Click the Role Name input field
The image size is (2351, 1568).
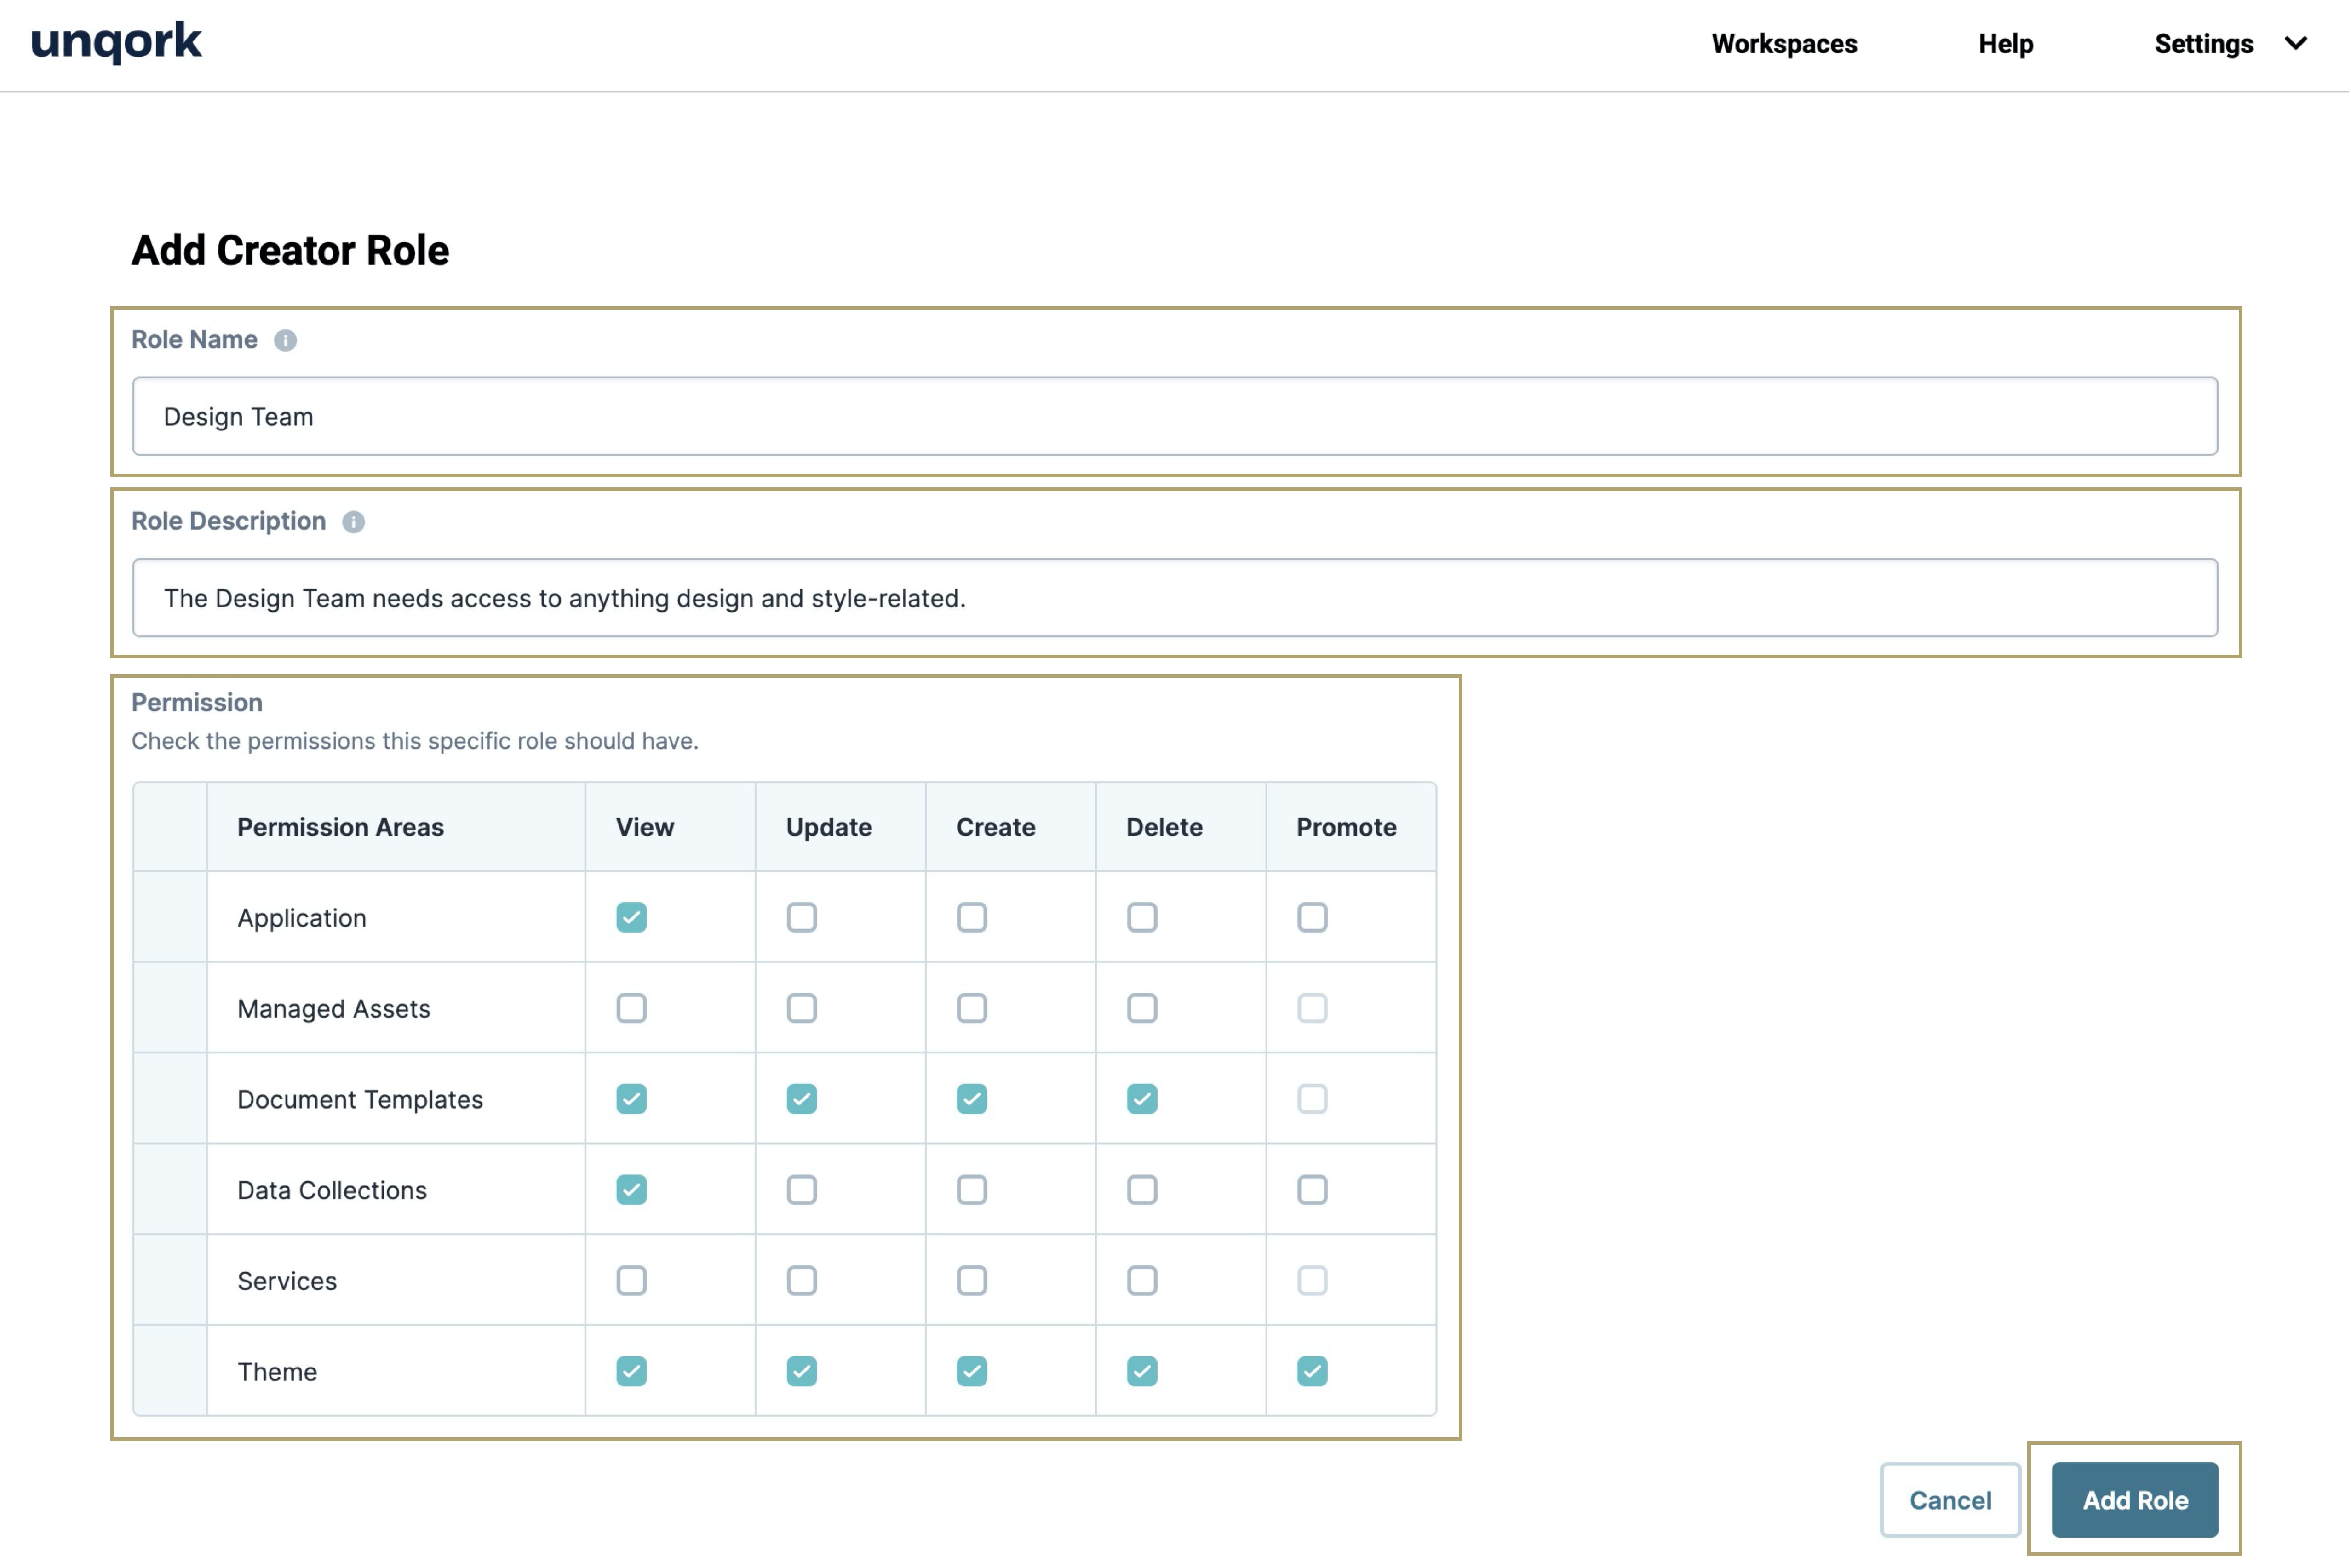tap(1175, 416)
